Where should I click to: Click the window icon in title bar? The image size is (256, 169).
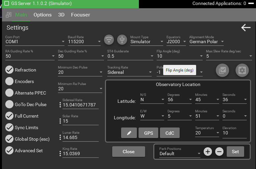click(x=7, y=3)
